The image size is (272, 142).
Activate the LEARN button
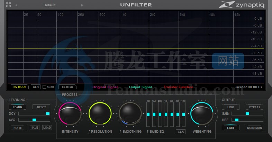(x=17, y=107)
